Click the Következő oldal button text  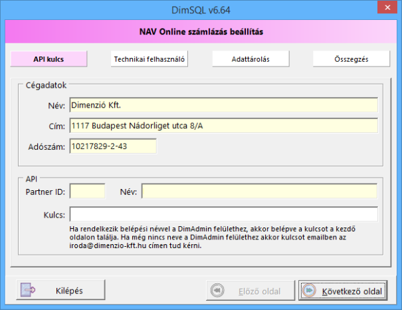pos(352,291)
